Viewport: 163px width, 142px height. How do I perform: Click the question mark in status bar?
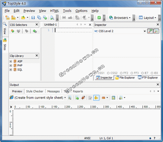[x=155, y=138]
